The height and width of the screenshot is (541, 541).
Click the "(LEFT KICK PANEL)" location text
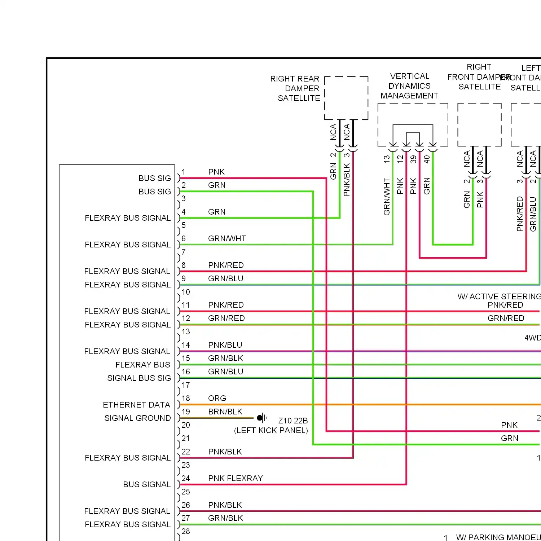click(271, 430)
